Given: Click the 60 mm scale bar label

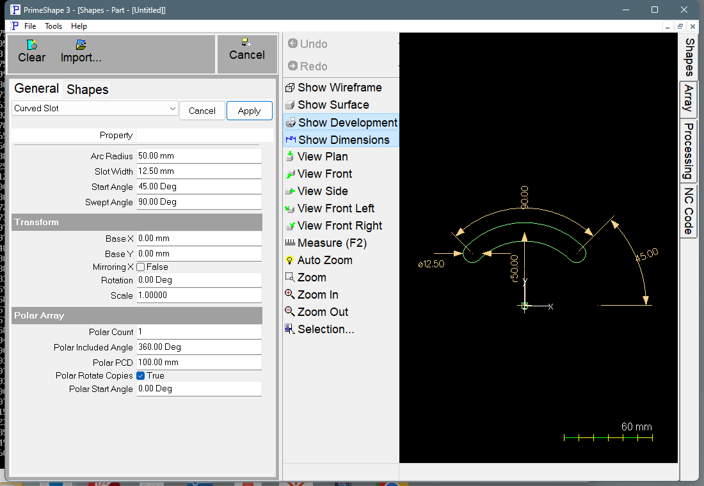Looking at the screenshot, I should pos(636,427).
